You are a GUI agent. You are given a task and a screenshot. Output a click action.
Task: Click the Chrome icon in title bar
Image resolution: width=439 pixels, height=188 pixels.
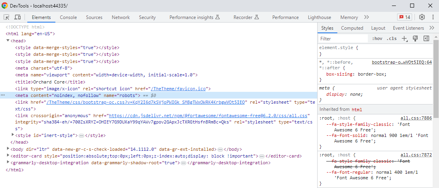(x=4, y=6)
